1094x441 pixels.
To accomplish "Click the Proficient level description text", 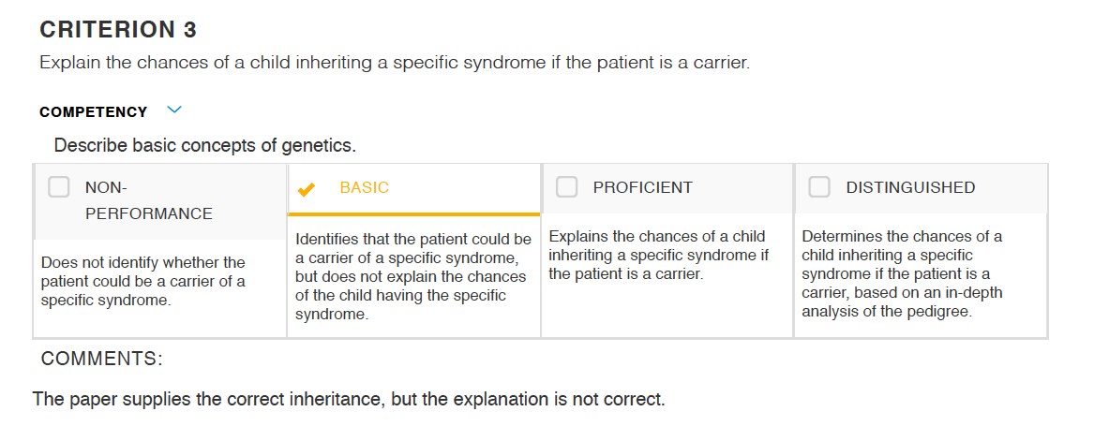I will click(659, 255).
